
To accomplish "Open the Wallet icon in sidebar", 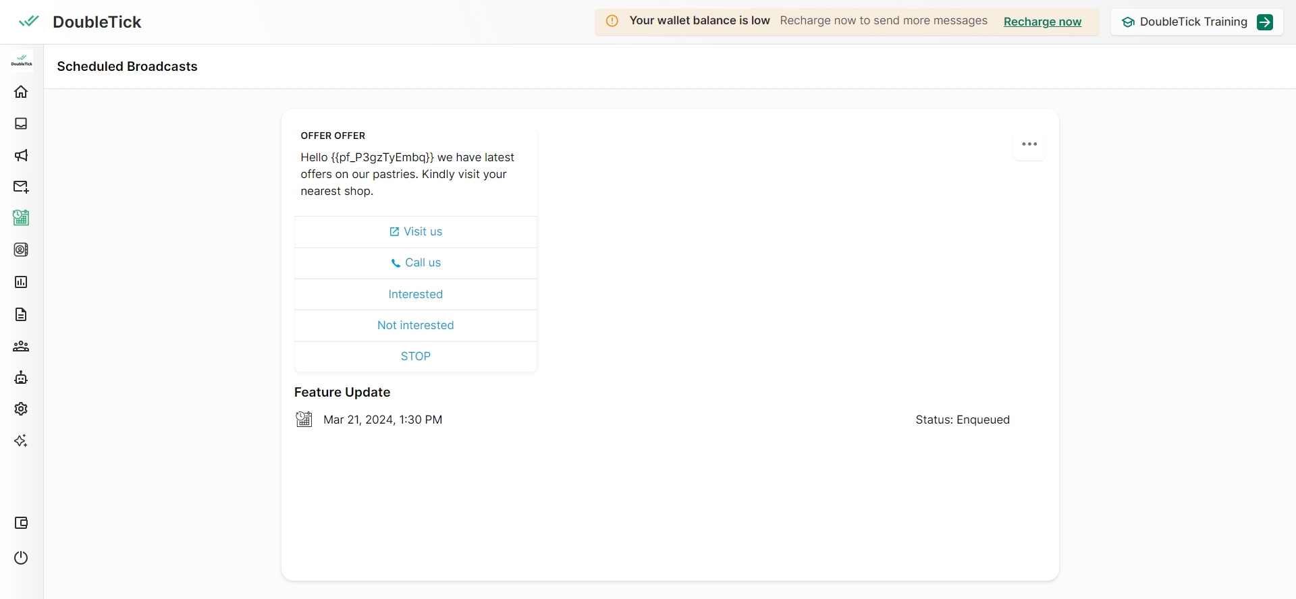I will point(21,523).
